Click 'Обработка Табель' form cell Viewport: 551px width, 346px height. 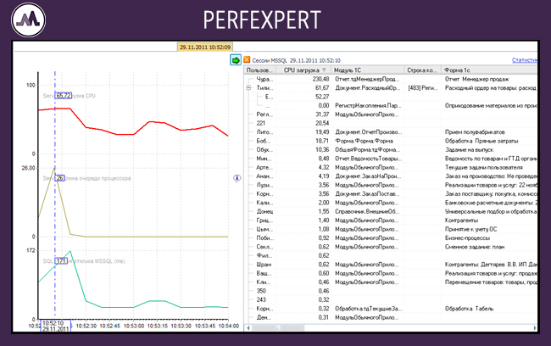click(469, 309)
